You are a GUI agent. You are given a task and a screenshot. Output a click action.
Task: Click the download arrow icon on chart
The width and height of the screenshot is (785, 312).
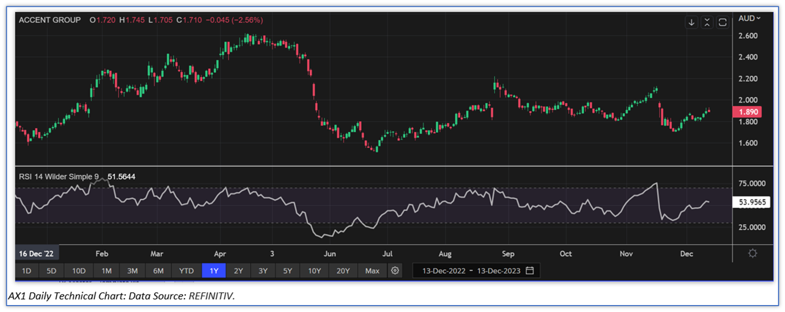pos(692,22)
